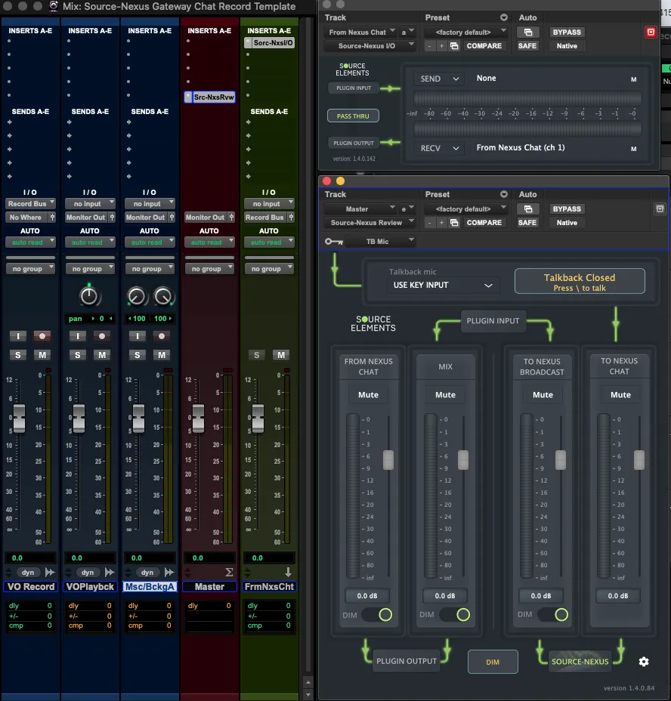Record-enable the VO Record track

(42, 336)
